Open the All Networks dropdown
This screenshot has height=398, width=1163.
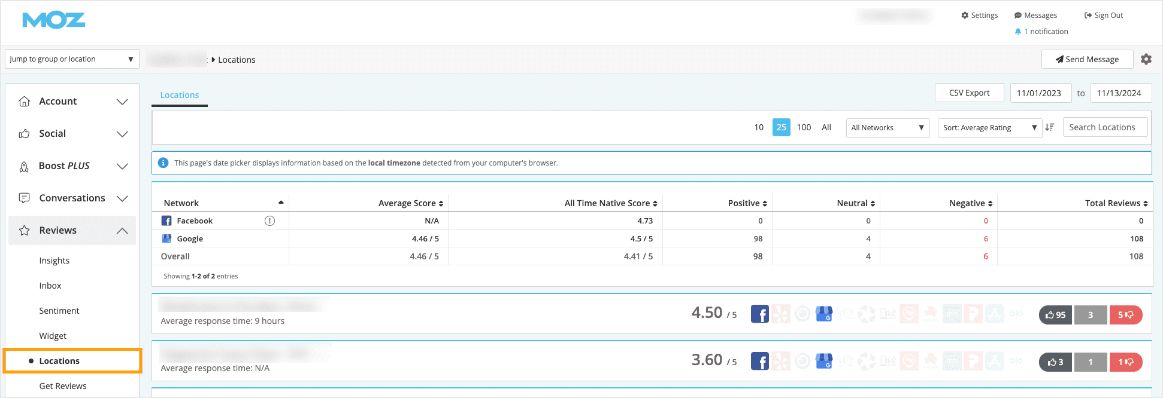pyautogui.click(x=887, y=128)
